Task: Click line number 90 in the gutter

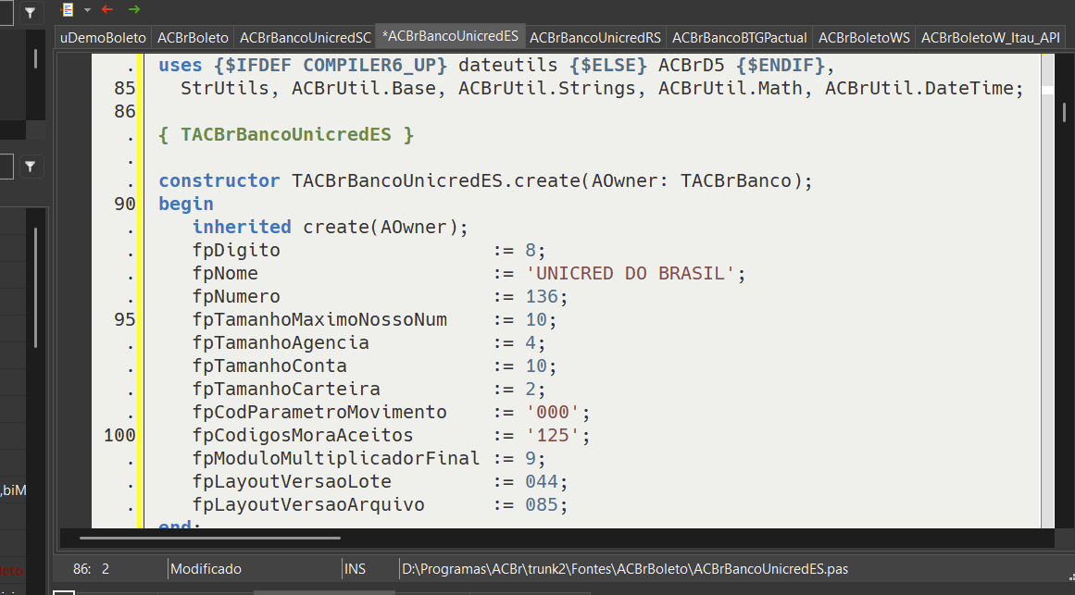Action: point(125,205)
